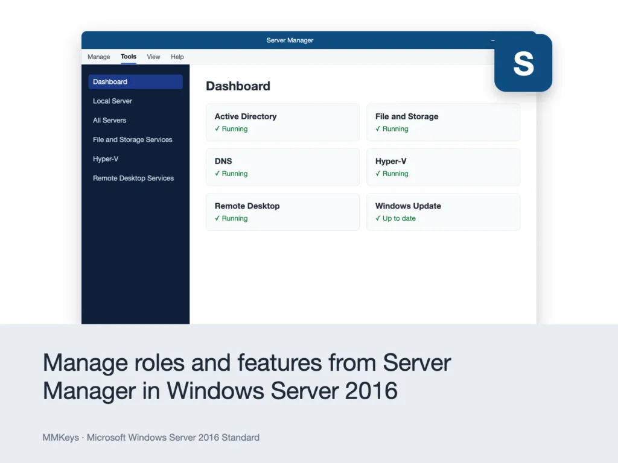The height and width of the screenshot is (463, 618).
Task: Click the Manage roles and features headline
Action: tap(247, 377)
